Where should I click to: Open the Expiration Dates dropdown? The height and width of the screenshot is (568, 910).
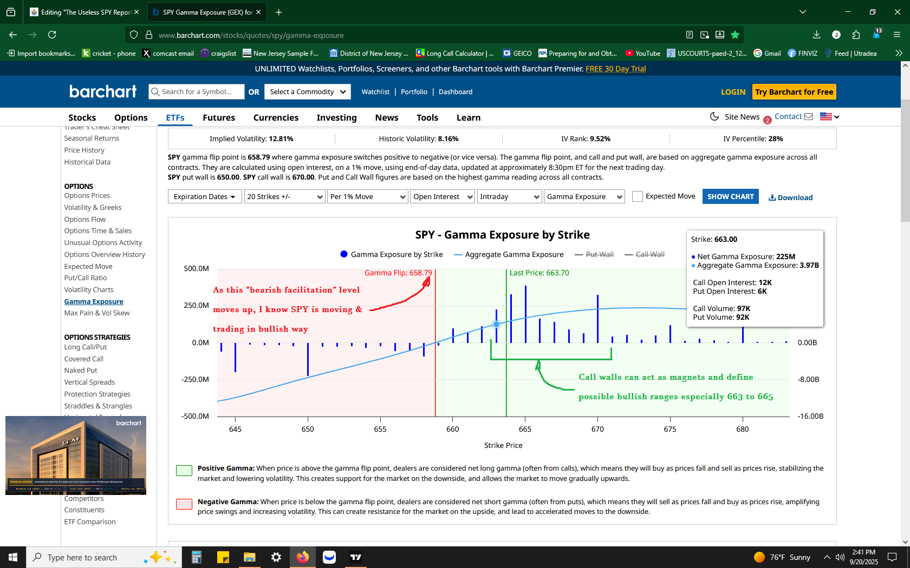[x=205, y=196]
